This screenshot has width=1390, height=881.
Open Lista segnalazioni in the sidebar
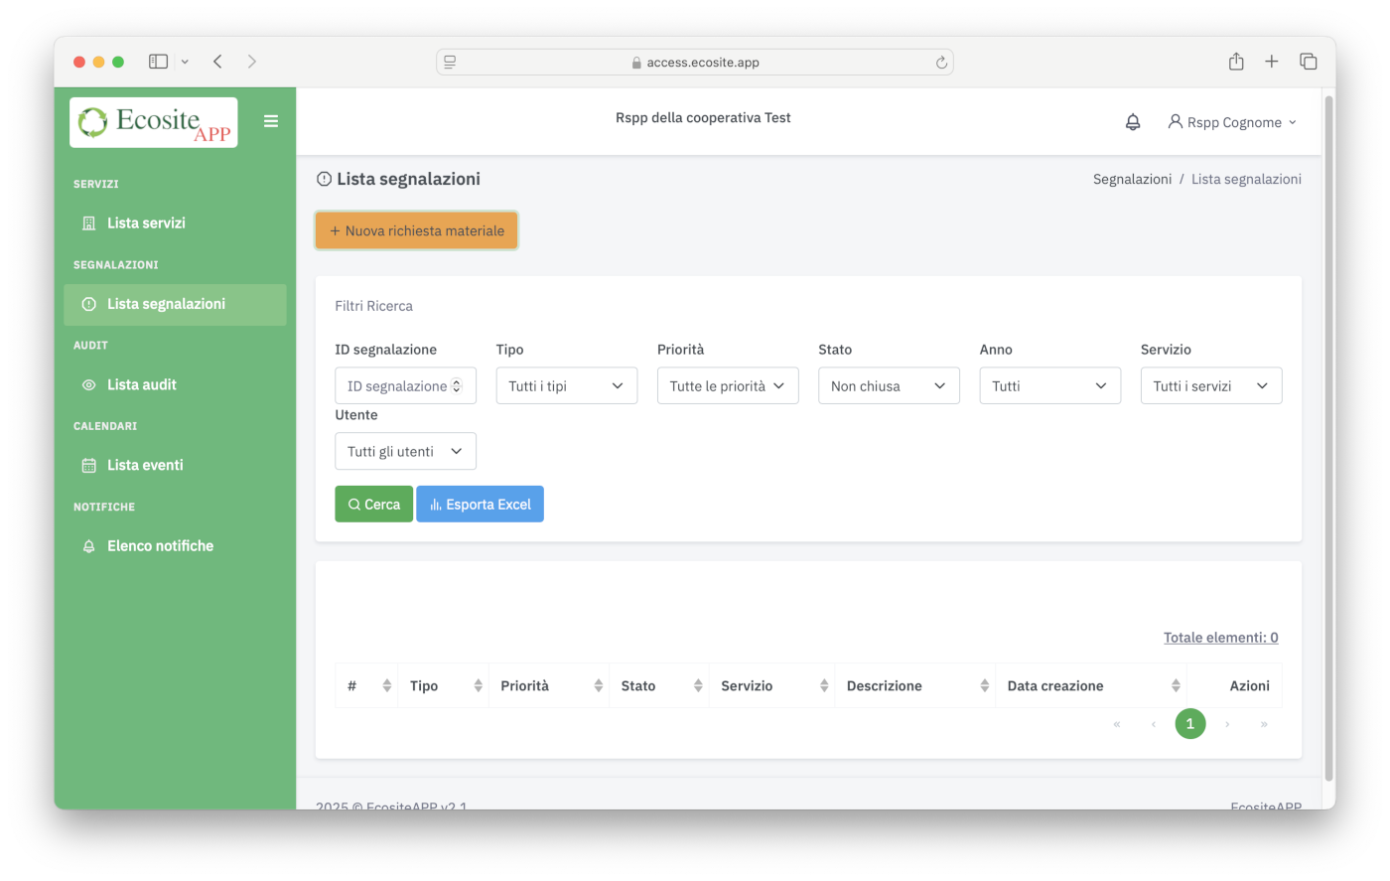click(175, 304)
